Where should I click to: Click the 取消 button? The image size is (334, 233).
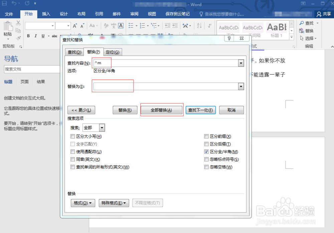click(x=231, y=110)
